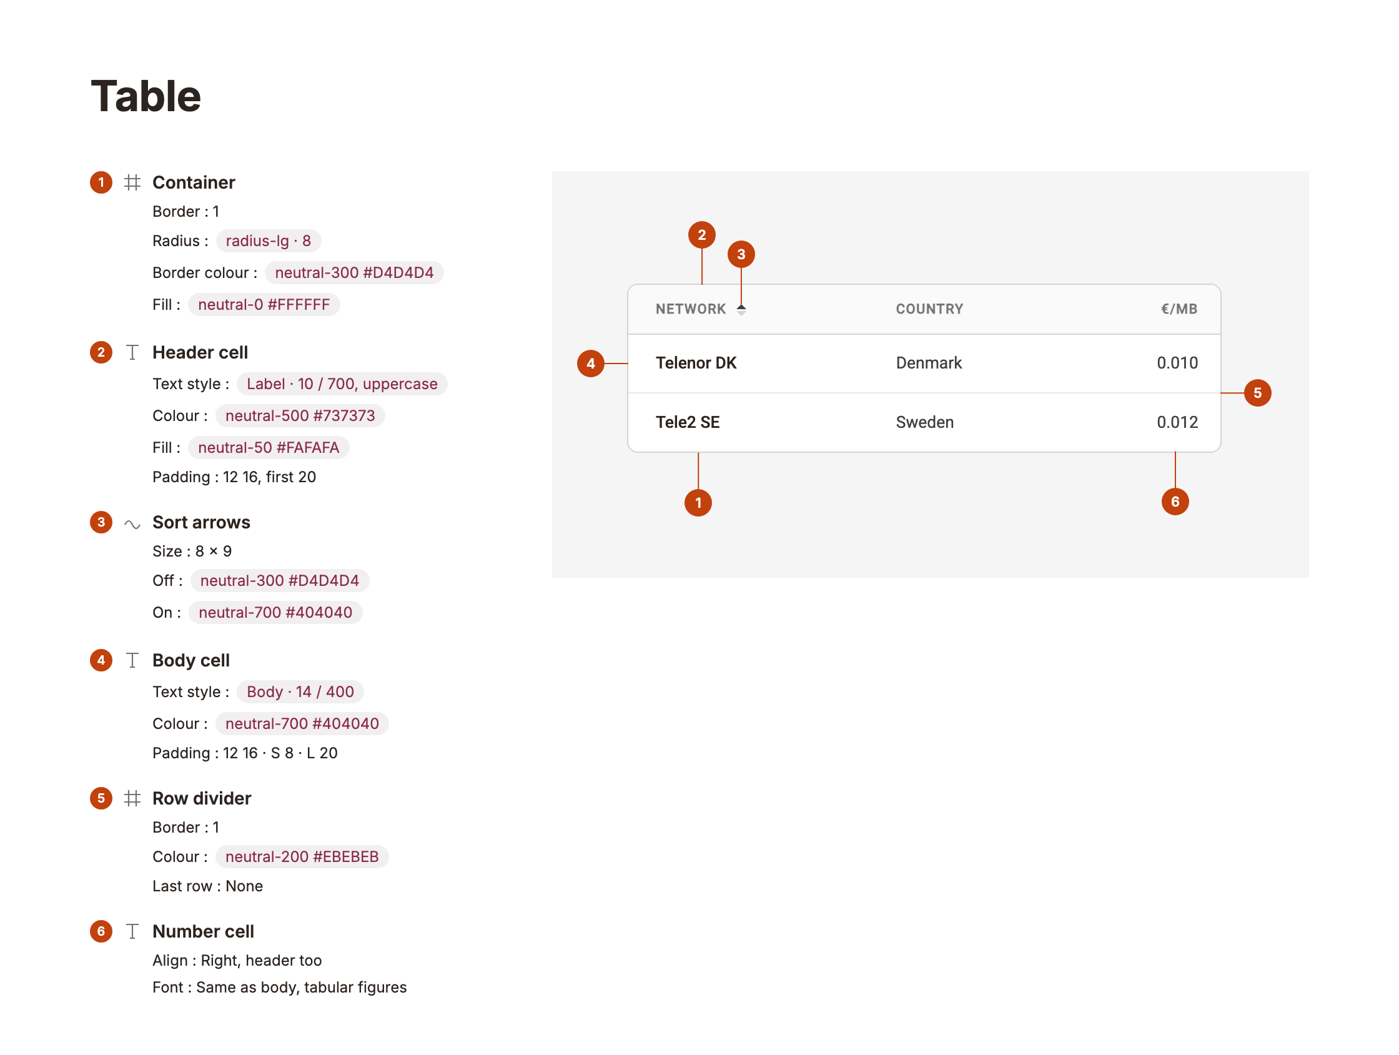Screen dimensions: 1399x1055
Task: Click the Table page title
Action: tap(146, 97)
